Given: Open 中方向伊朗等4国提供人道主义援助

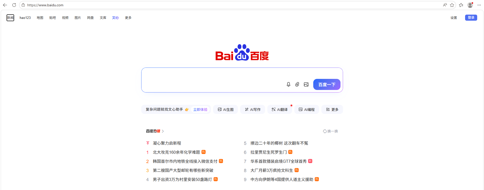Looking at the screenshot, I should (282, 179).
